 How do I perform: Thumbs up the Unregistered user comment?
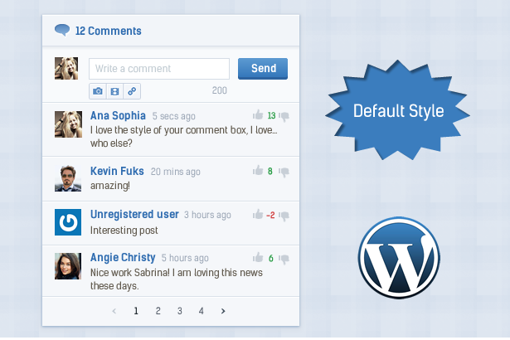(x=258, y=214)
